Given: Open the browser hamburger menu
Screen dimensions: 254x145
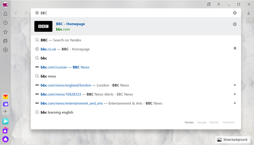Looking at the screenshot, I should 219,4.
